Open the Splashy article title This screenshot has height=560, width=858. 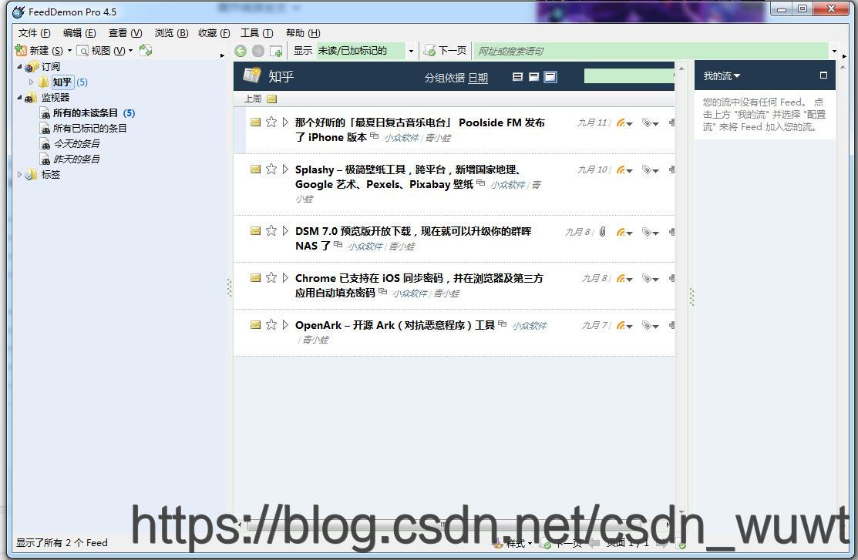click(409, 176)
